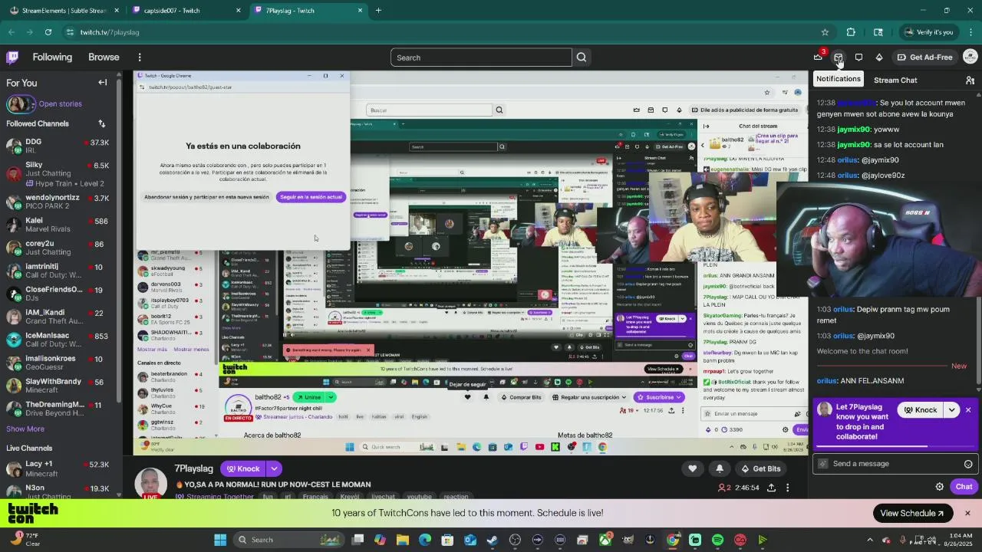Click the Bits icon in the message box

pos(823,464)
